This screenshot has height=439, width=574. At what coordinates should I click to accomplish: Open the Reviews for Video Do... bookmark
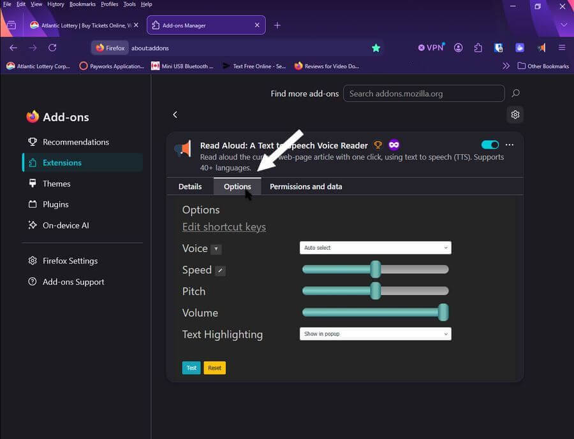click(327, 66)
